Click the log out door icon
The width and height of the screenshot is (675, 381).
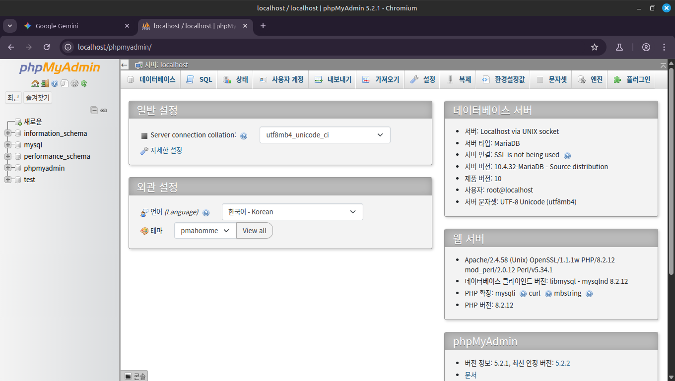coord(45,83)
